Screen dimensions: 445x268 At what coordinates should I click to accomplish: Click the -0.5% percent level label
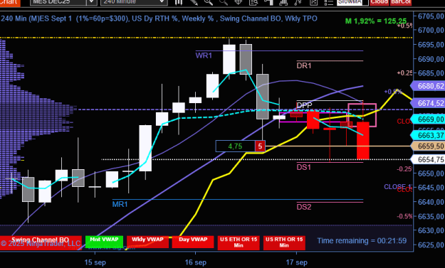404,216
